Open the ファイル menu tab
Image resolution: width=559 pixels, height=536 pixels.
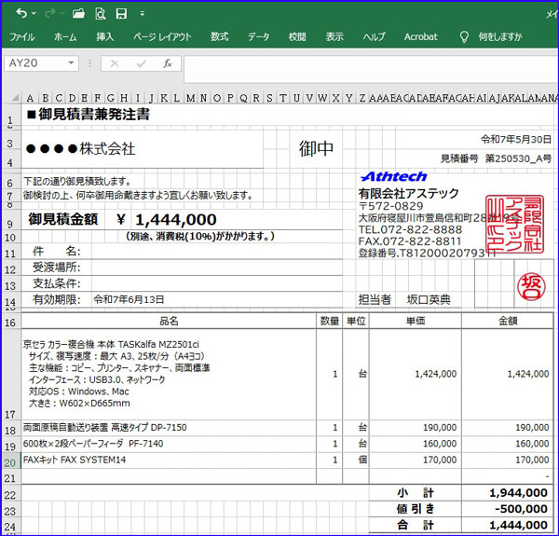point(21,37)
